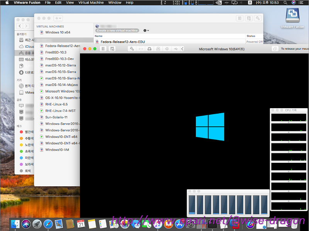
Task: Open the gear action dropdown
Action: coord(146,30)
